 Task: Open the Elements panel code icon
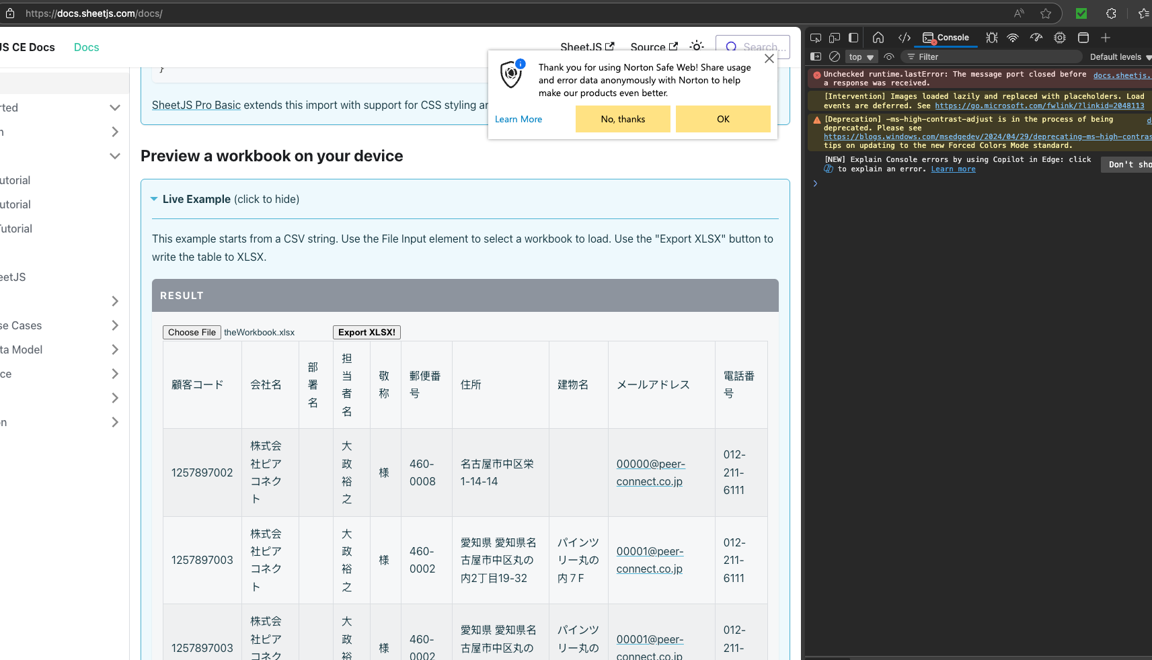point(905,38)
